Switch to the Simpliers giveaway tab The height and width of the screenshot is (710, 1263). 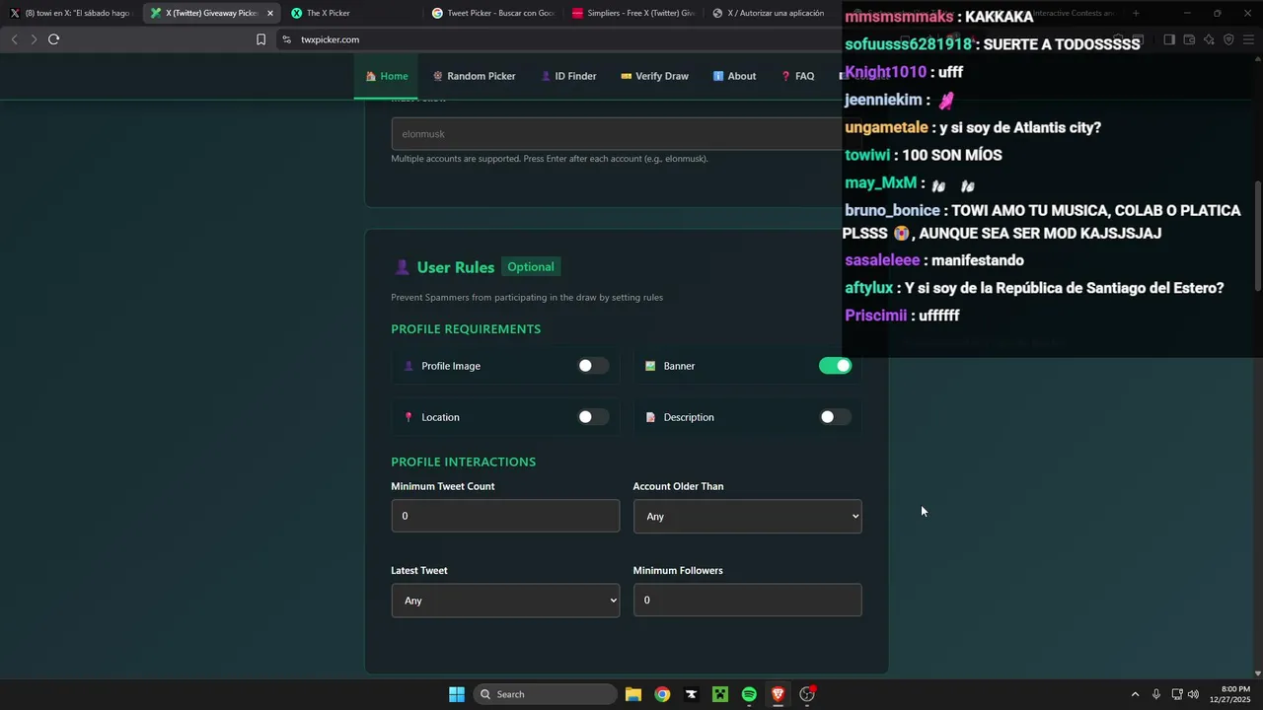click(x=633, y=13)
